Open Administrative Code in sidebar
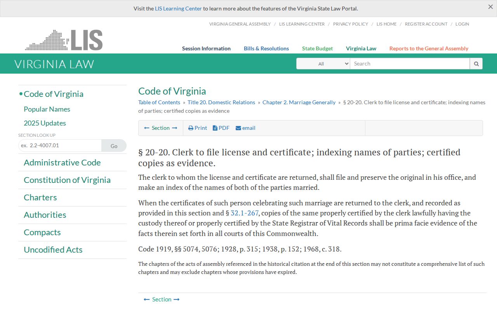This screenshot has height=310, width=497. (x=62, y=163)
